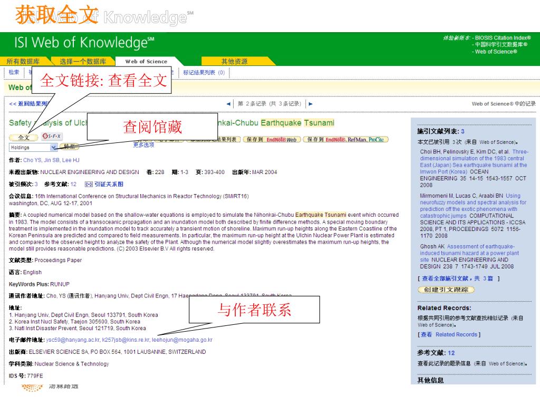540x405 pixels.
Task: Open the Holdings dropdown
Action: coord(33,148)
